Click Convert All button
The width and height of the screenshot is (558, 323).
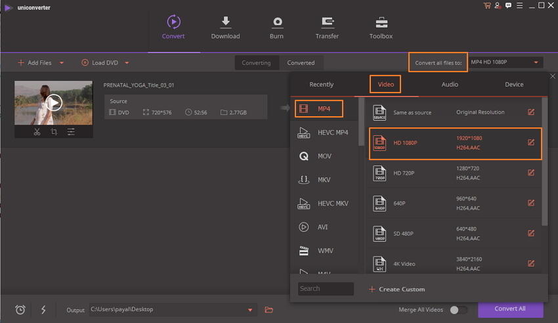tap(510, 309)
